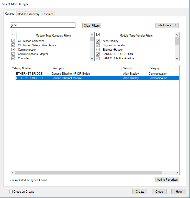Toggle all Module Type Category filters checkbox
This screenshot has width=190, height=198.
13,35
